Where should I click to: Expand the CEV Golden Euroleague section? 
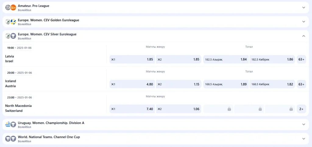point(303,22)
